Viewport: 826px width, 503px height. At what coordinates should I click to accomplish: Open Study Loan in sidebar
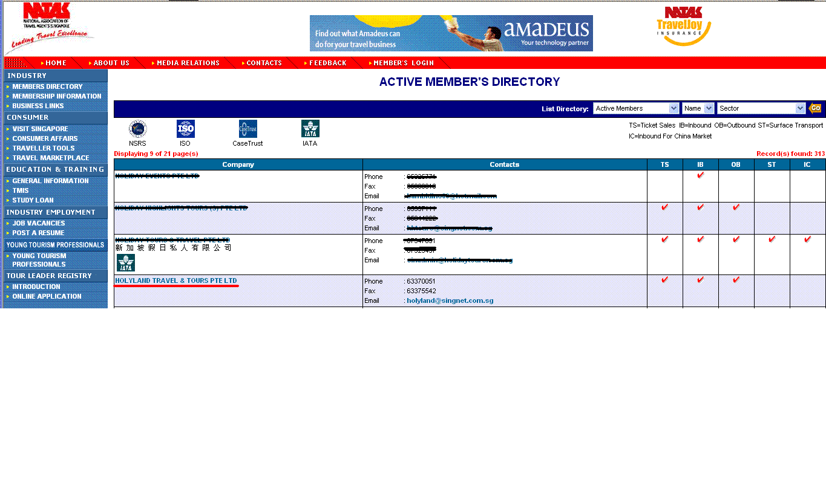pyautogui.click(x=33, y=200)
